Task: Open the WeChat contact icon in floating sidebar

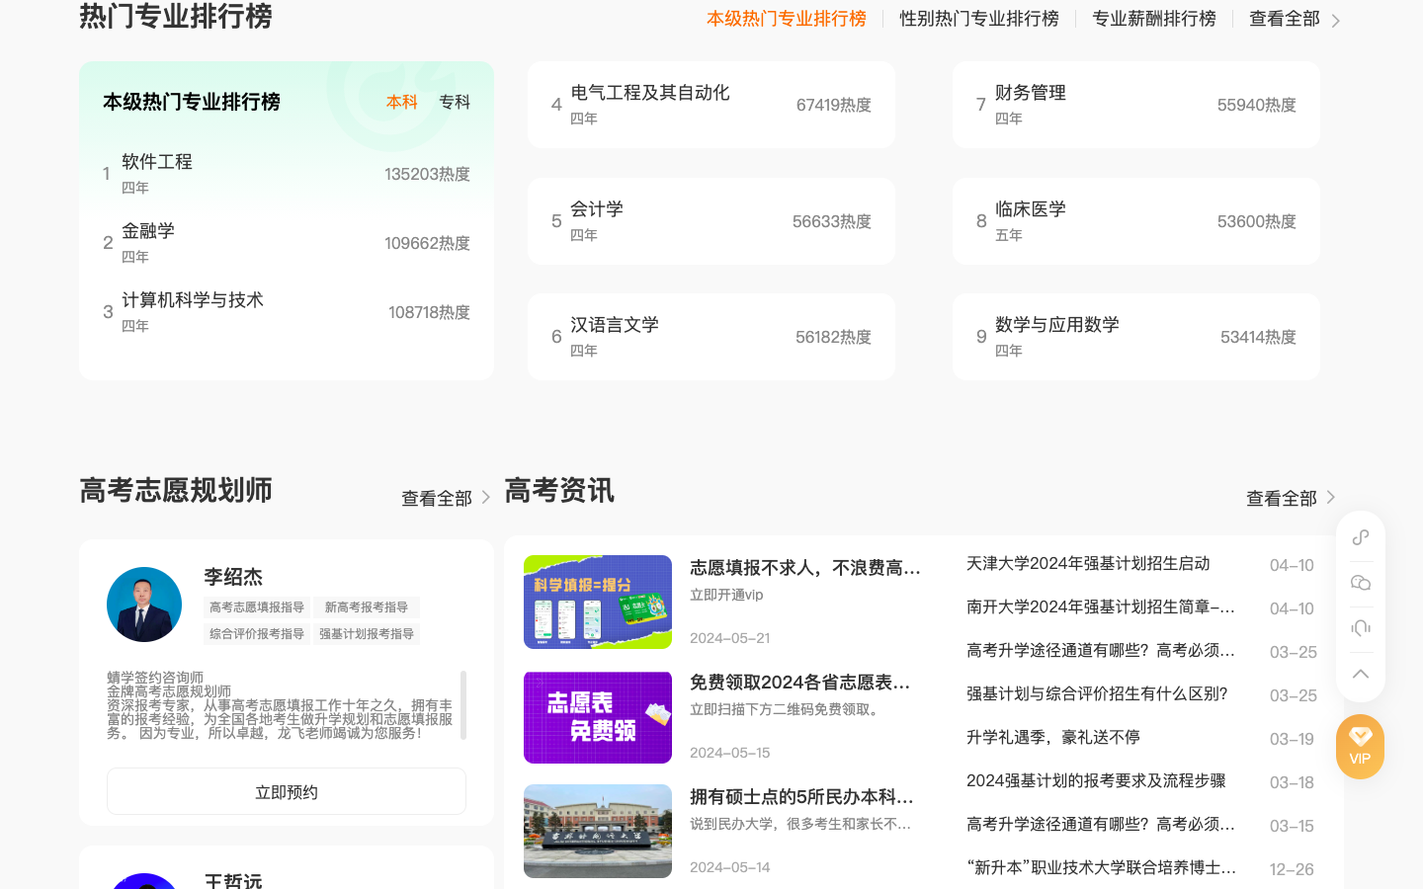Action: click(x=1360, y=583)
